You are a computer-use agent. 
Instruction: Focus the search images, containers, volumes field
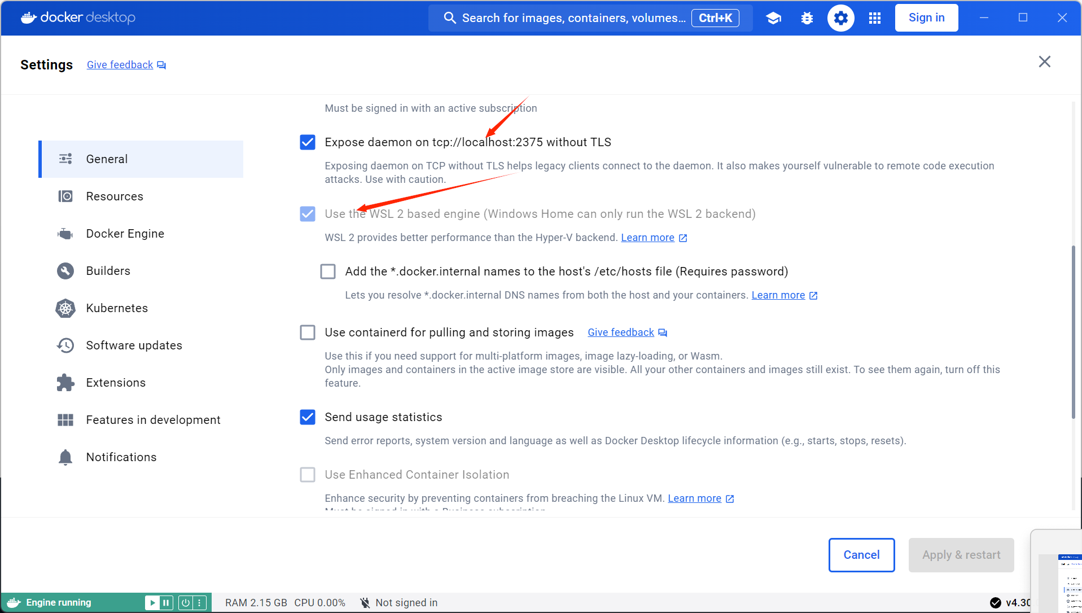pos(590,18)
